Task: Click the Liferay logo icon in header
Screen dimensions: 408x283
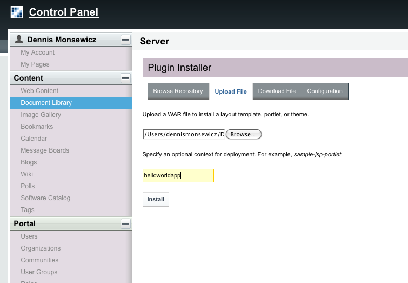Action: [17, 12]
